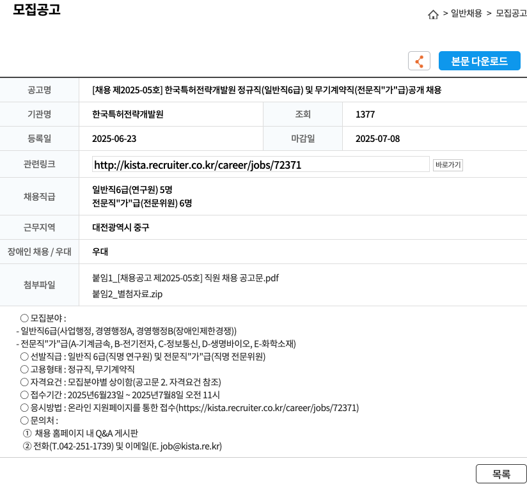527x484 pixels.
Task: Open attachment 붙임1 직원 채용 공고문.pdf
Action: 185,278
